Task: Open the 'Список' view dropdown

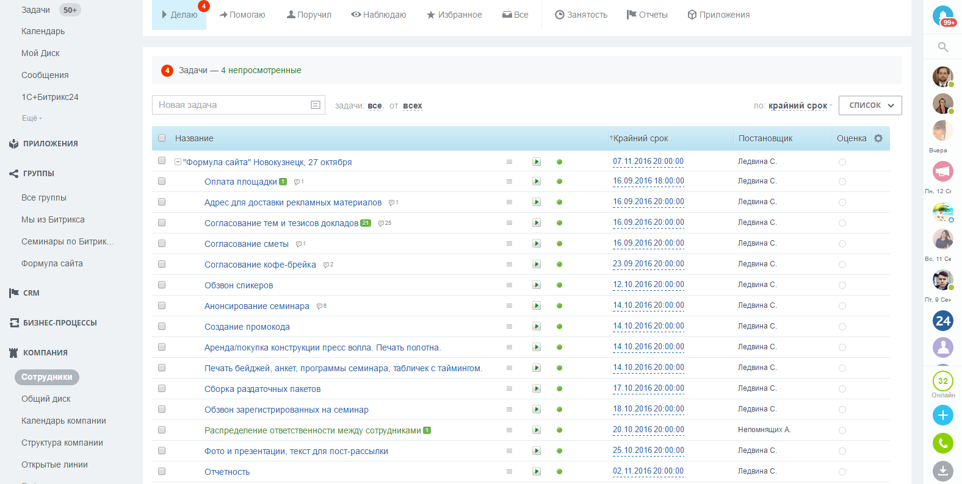Action: [870, 105]
